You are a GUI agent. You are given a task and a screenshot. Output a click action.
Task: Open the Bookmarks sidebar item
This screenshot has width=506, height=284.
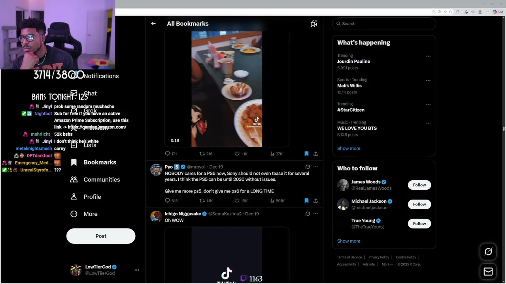93,162
